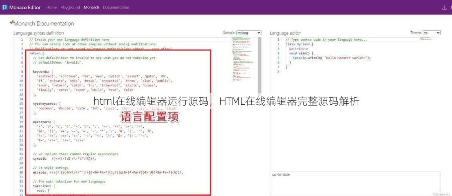452x196 pixels.
Task: Click the '@attribute' line in Language editor
Action: pyautogui.click(x=298, y=49)
